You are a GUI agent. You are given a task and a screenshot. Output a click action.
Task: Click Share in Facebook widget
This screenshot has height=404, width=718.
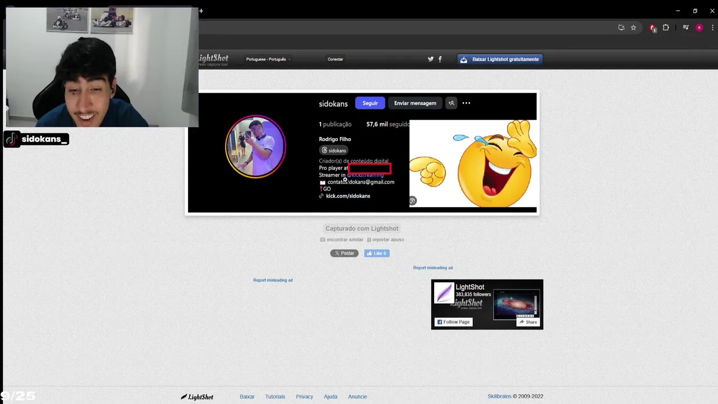coord(528,322)
